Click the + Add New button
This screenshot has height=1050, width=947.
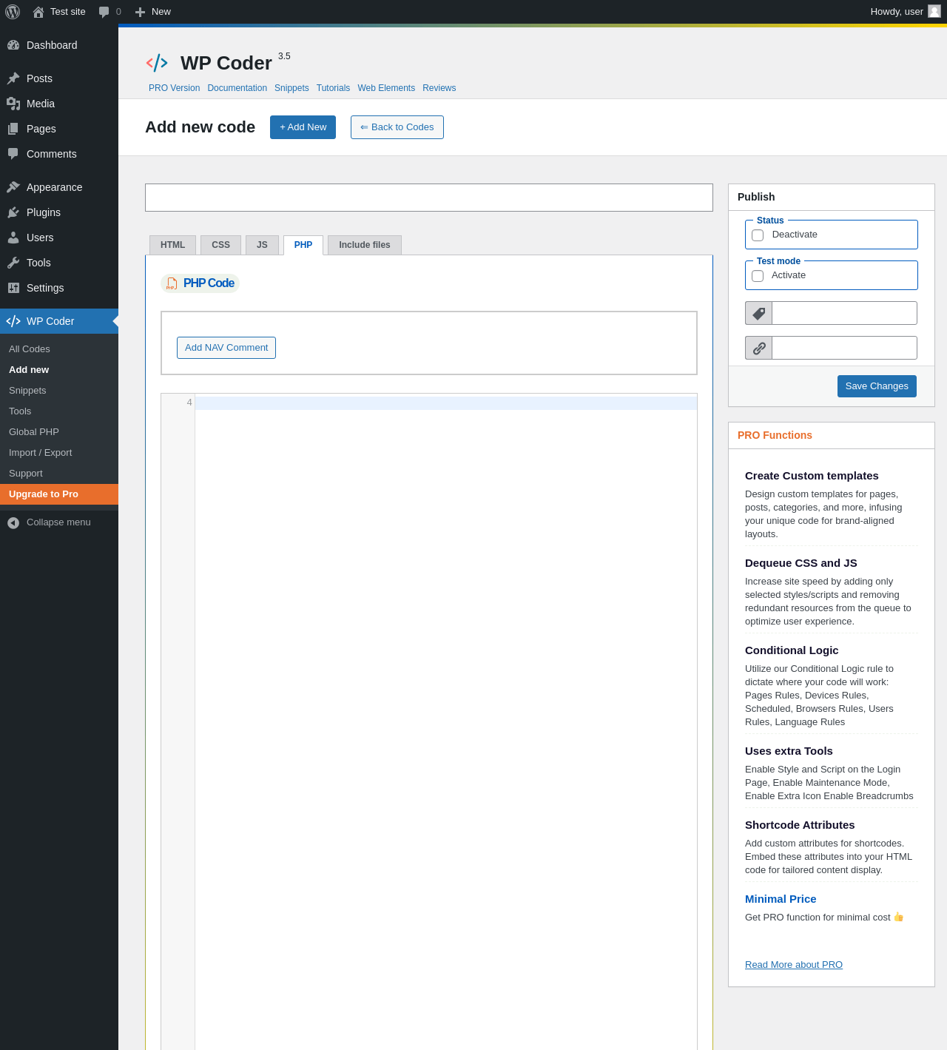click(303, 127)
